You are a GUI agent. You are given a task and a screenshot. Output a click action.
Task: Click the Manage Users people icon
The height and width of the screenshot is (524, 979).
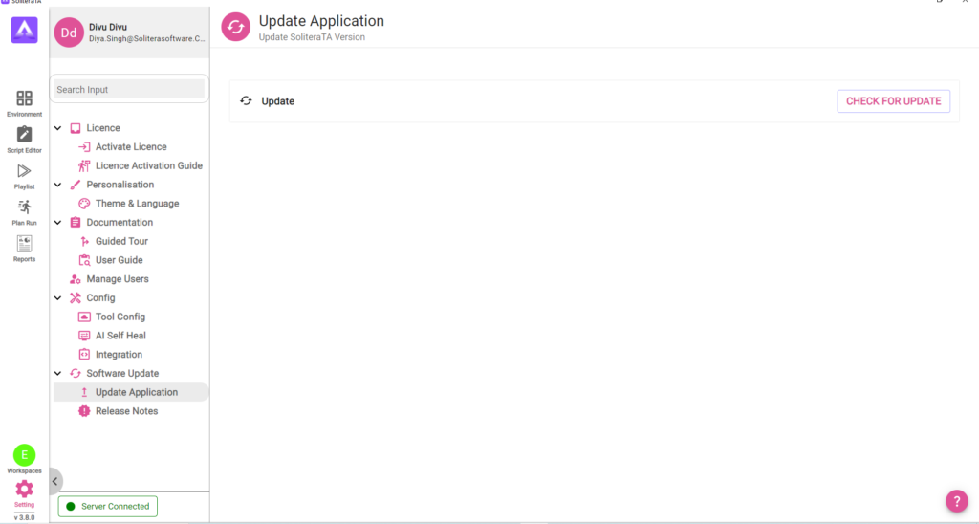[76, 279]
